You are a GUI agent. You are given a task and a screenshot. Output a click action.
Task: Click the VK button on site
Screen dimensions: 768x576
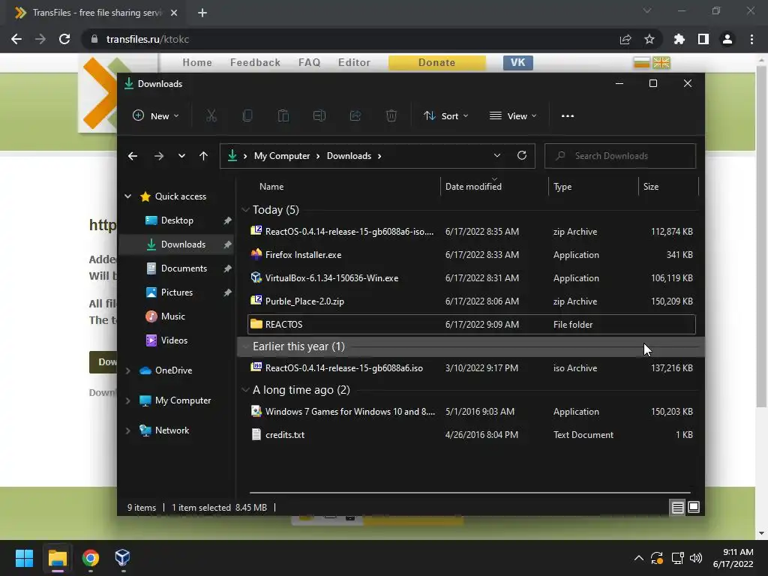[x=517, y=63]
